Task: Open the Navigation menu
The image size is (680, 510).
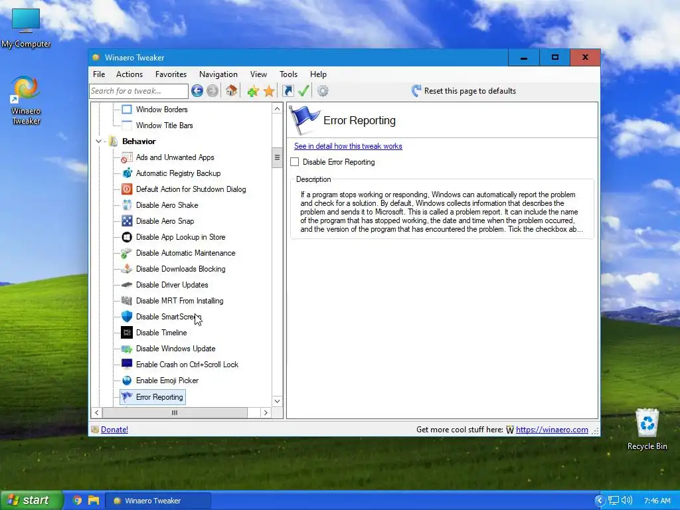Action: pos(218,74)
